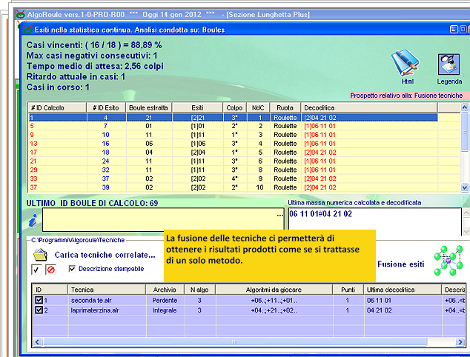Click ID Esito value 24
This screenshot has width=470, height=357.
(105, 161)
